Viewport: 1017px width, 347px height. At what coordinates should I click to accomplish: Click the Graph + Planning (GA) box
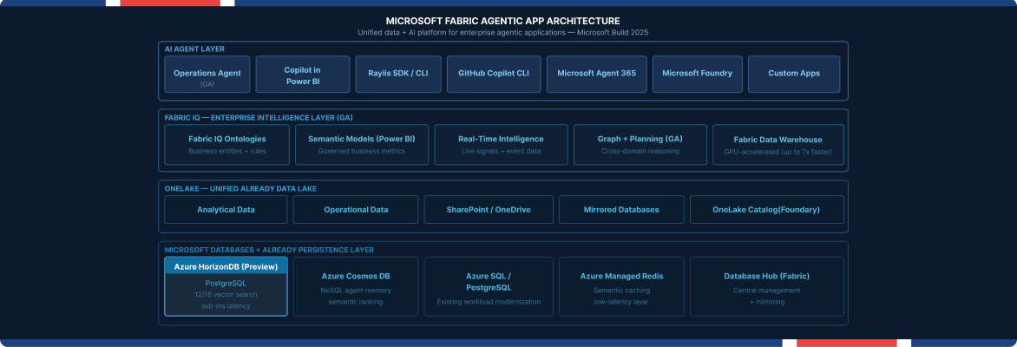coord(640,145)
